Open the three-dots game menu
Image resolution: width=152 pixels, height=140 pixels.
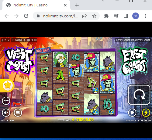[6, 101]
